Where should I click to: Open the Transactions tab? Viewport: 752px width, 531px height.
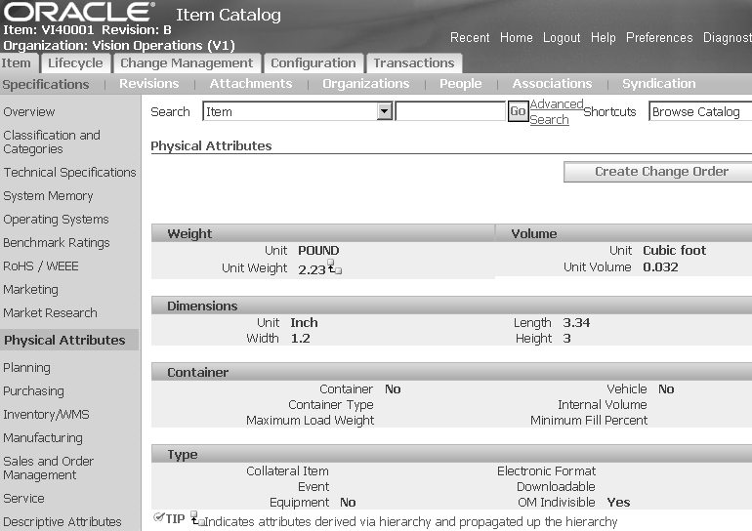[x=414, y=63]
